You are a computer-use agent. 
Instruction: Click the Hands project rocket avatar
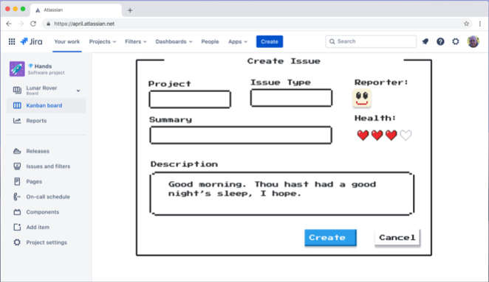point(17,68)
